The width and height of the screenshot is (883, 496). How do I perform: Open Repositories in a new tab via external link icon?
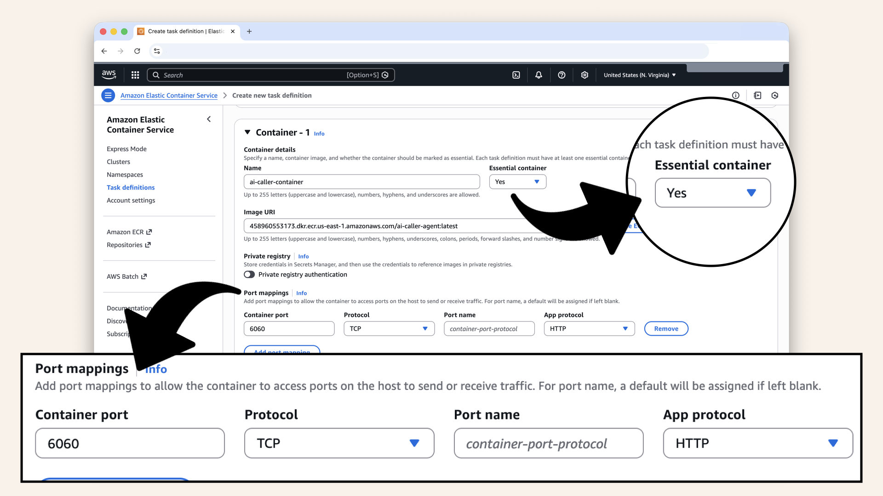point(148,245)
